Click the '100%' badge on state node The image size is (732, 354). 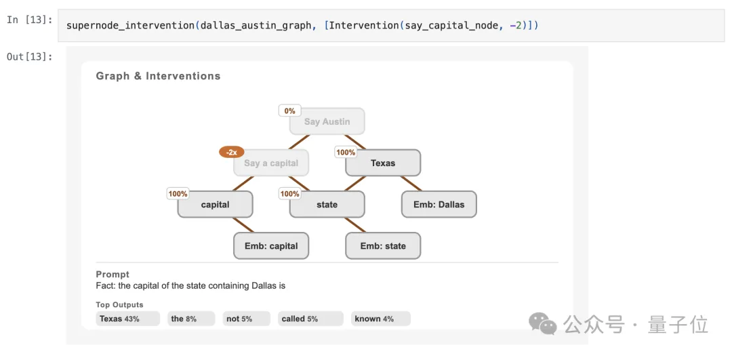pyautogui.click(x=289, y=194)
